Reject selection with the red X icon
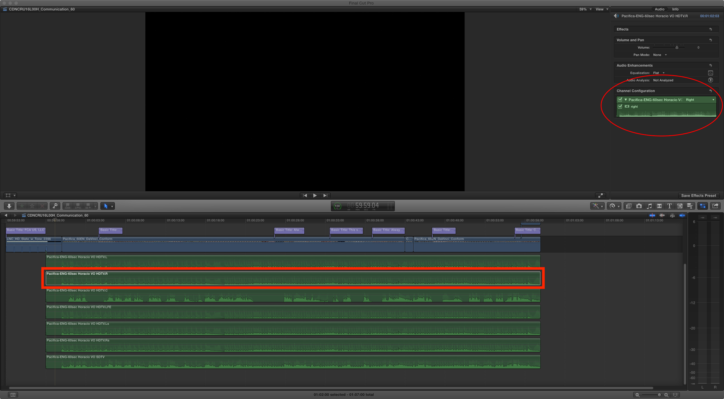 point(42,206)
